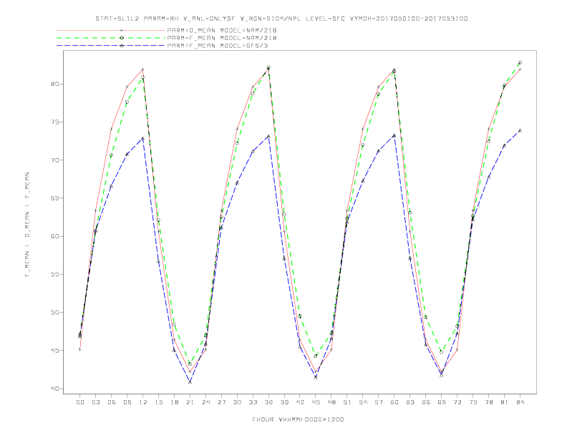Click forecast hour label 51 on x-axis
Viewport: 567px width, 438px height.
coord(347,402)
